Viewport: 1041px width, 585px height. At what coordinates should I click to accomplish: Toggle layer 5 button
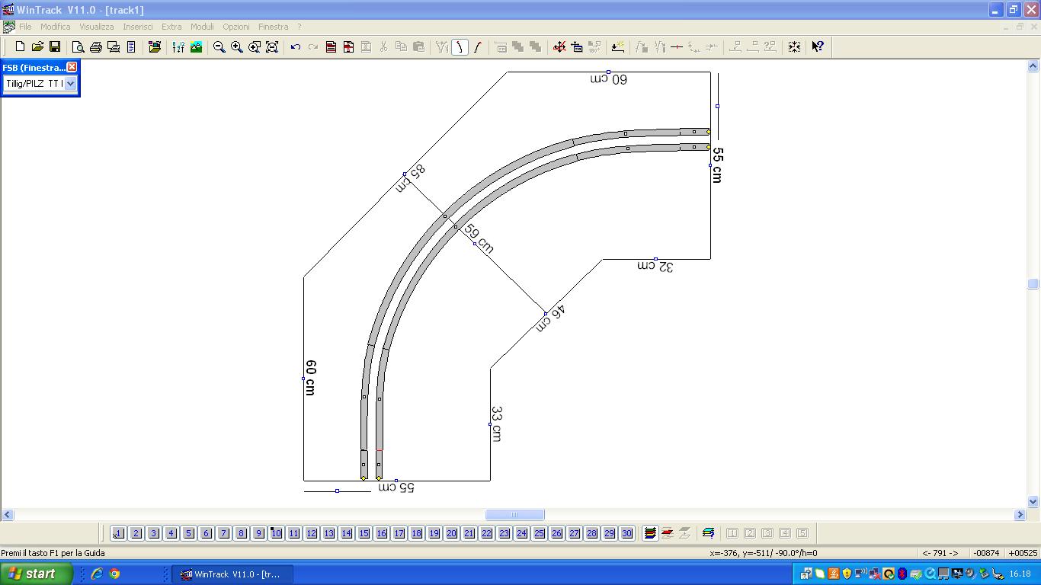pyautogui.click(x=188, y=533)
